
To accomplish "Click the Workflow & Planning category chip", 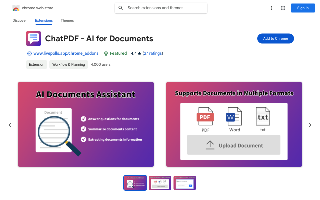I will 68,64.
